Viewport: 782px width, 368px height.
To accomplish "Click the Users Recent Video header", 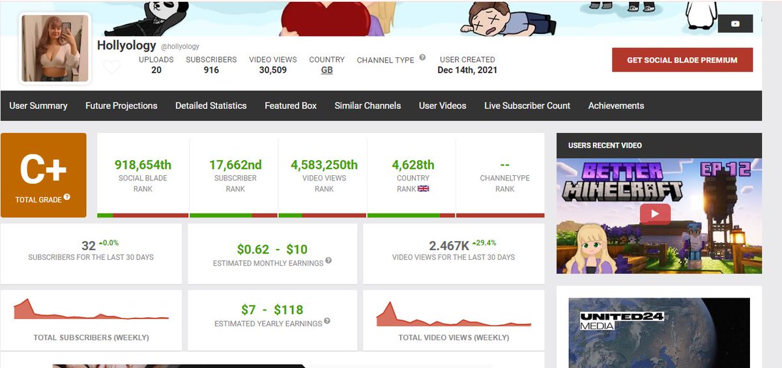I will [x=605, y=145].
